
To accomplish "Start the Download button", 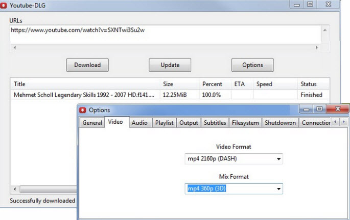I will (87, 65).
